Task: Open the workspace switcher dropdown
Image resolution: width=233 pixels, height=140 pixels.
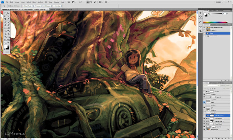Action: pyautogui.click(x=219, y=2)
